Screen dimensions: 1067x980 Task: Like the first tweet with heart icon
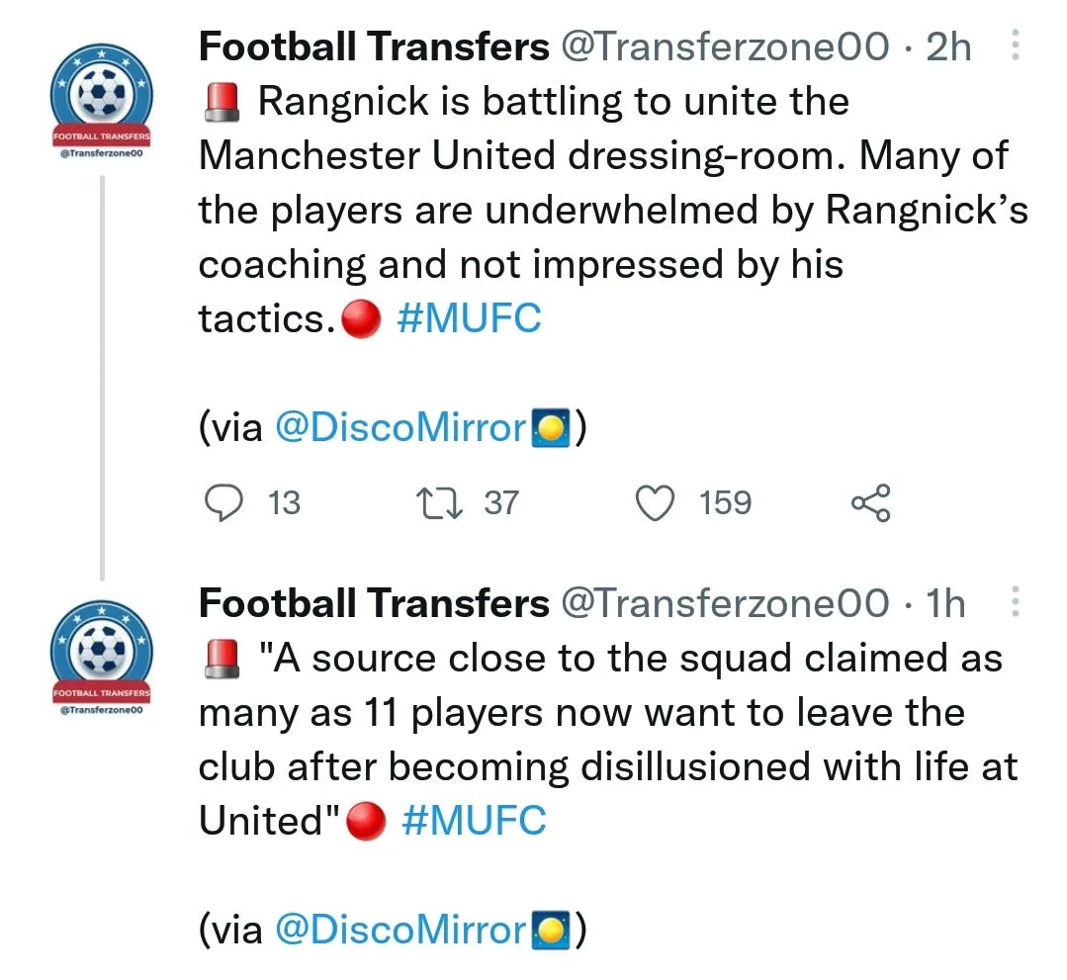(654, 502)
